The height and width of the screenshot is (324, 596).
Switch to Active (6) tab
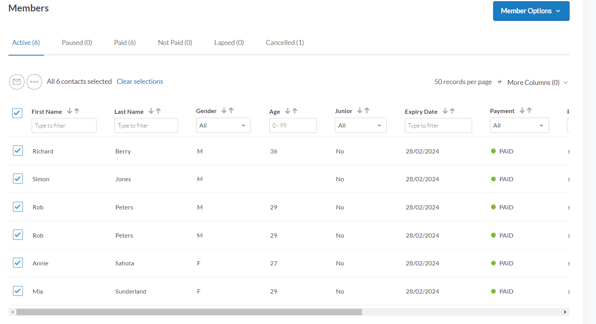26,43
